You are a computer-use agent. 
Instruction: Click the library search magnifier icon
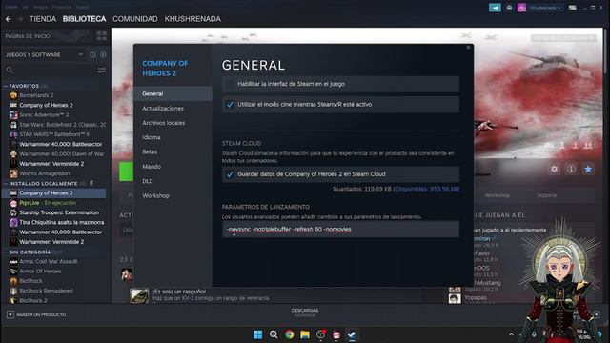tap(10, 70)
